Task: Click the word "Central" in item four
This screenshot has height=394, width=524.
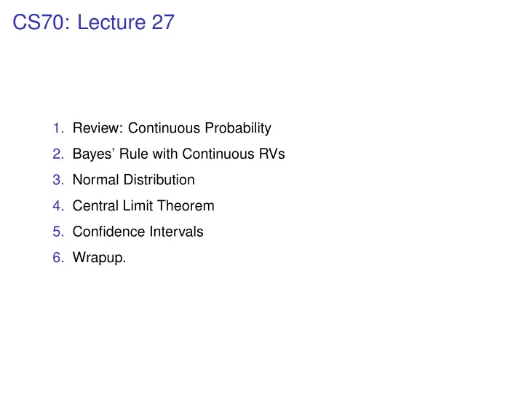Action: [x=95, y=205]
